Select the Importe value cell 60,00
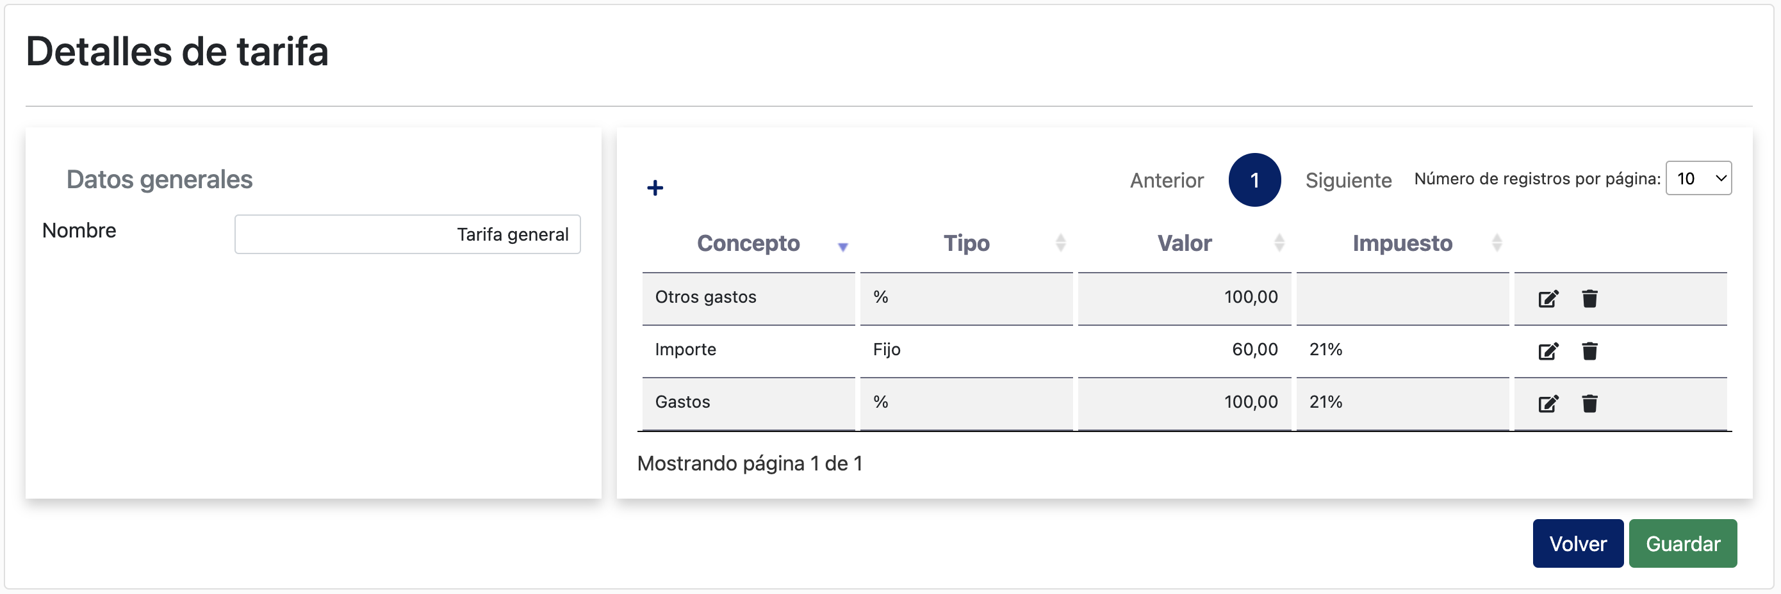The width and height of the screenshot is (1781, 594). pyautogui.click(x=1185, y=350)
